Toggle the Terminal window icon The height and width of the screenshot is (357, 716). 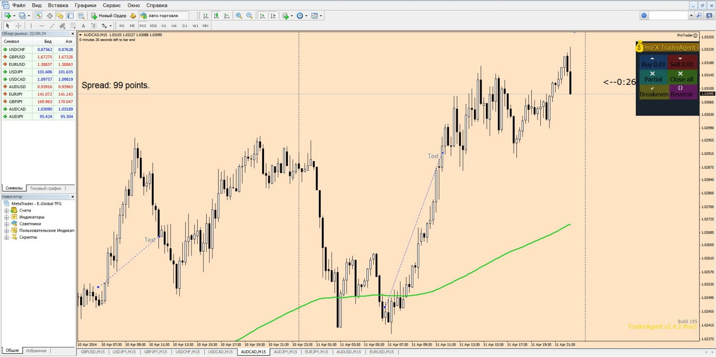[70, 16]
